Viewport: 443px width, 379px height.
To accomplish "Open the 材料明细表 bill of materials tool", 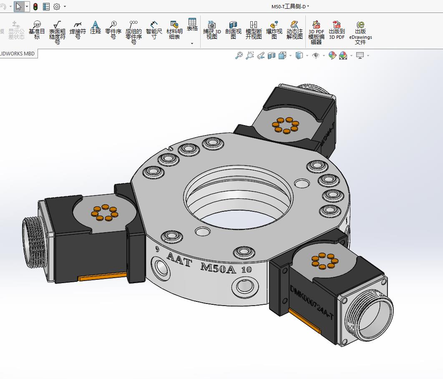I will [x=174, y=30].
